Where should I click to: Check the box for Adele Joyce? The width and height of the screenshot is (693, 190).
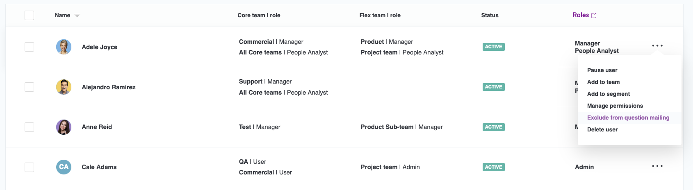coord(29,47)
